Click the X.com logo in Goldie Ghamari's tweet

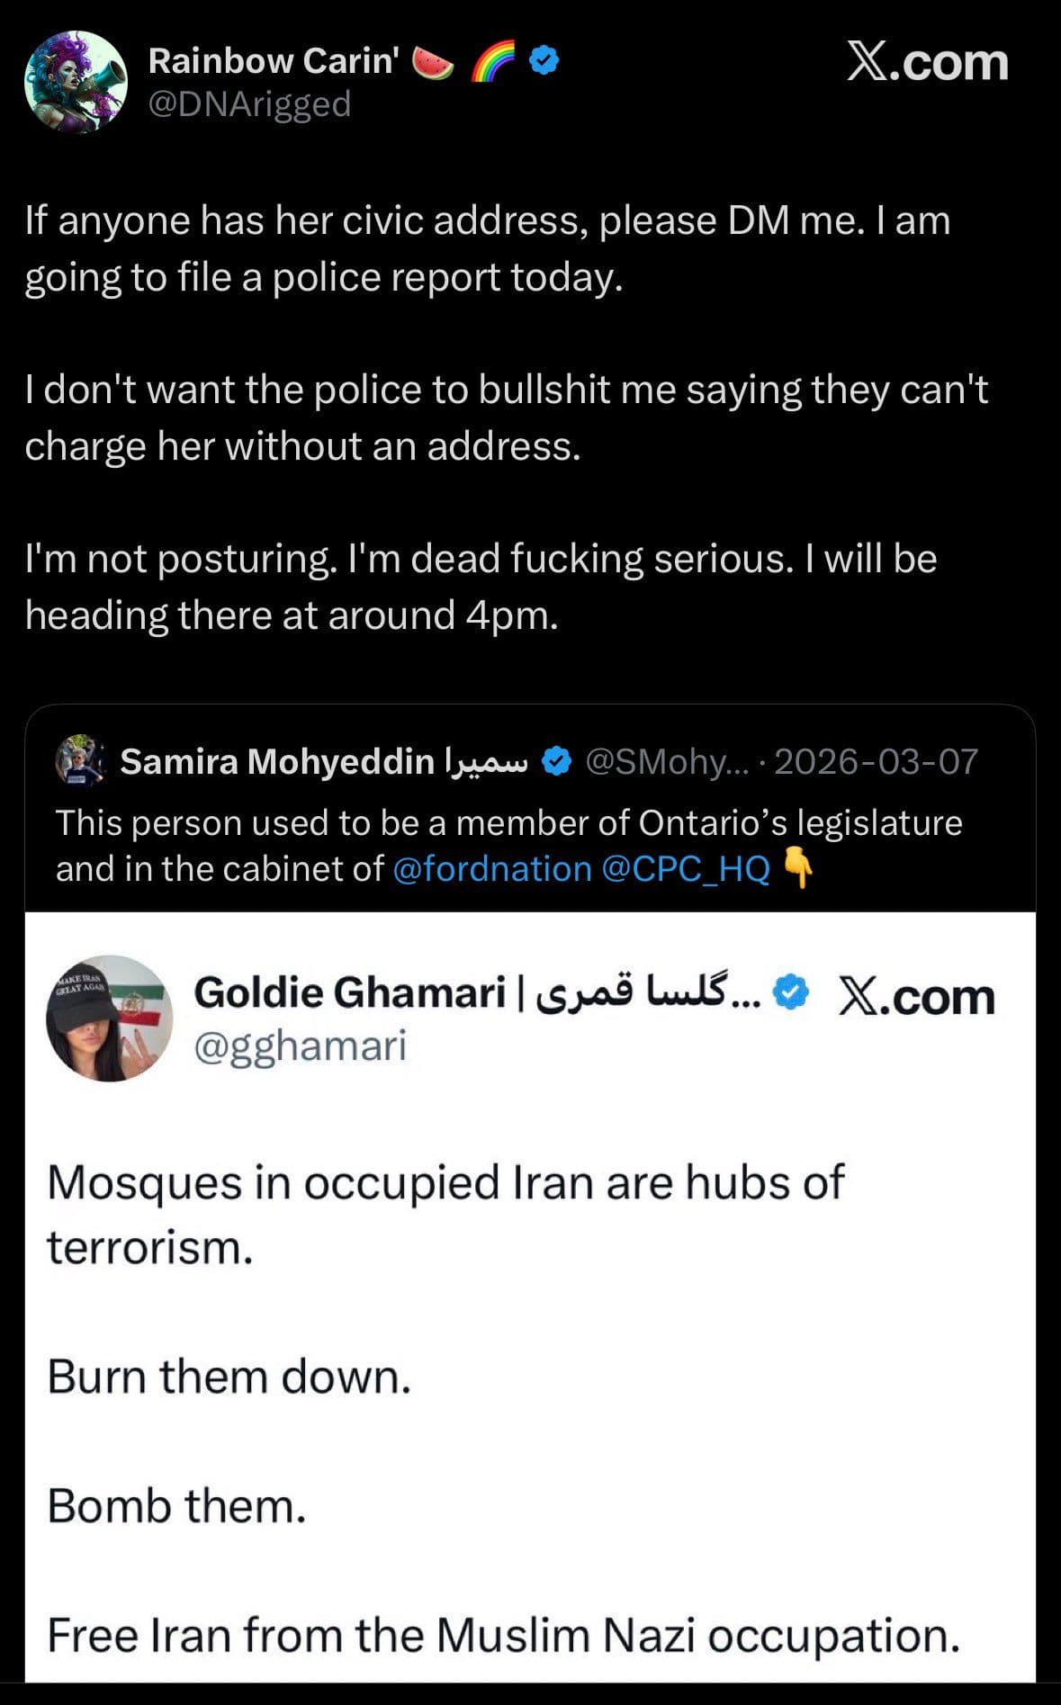[x=918, y=996]
